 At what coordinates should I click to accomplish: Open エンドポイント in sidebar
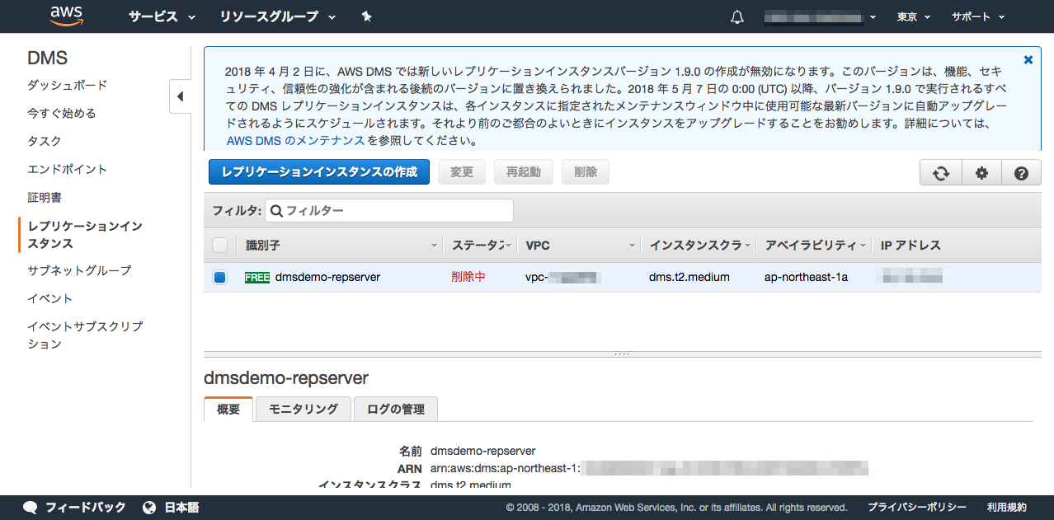pyautogui.click(x=68, y=169)
